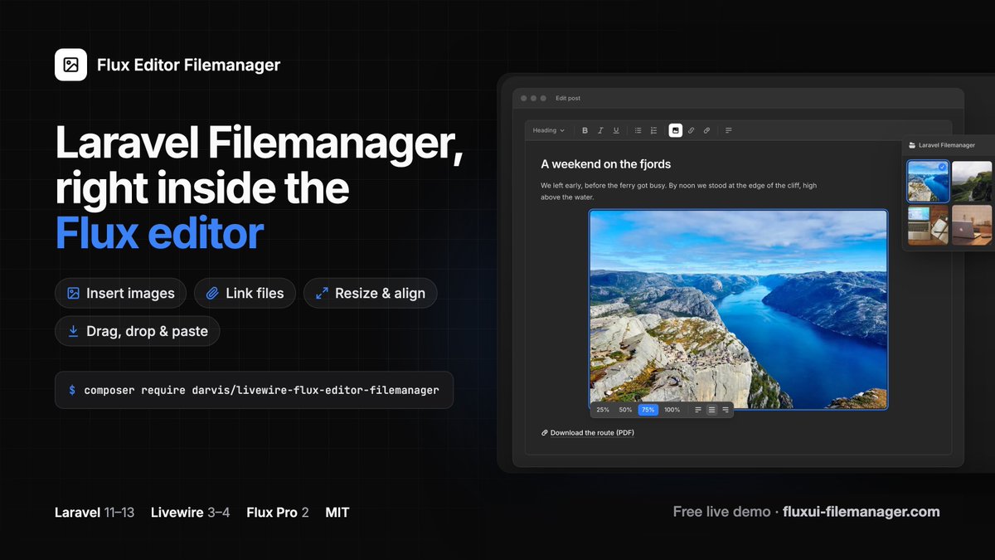Pick the desk with notebook thumbnail
Image resolution: width=995 pixels, height=560 pixels.
(928, 225)
